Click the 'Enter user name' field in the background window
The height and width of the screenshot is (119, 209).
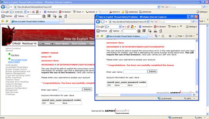tap(70, 89)
